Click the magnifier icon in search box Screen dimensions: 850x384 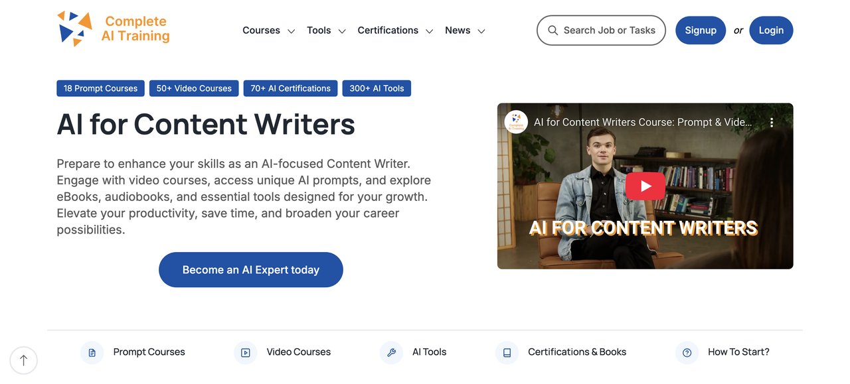tap(552, 31)
